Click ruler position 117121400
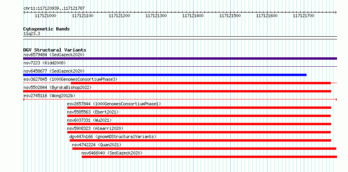The width and height of the screenshot is (348, 172). pyautogui.click(x=193, y=16)
